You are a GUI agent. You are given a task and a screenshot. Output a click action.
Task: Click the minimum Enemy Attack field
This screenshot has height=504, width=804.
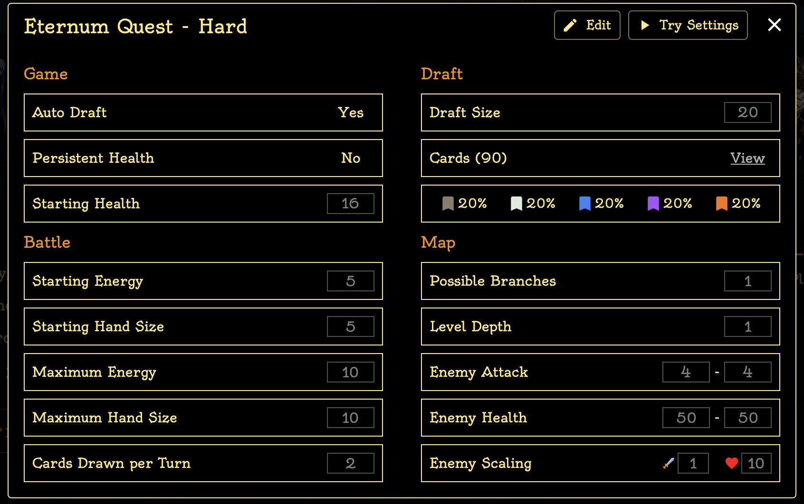pos(686,372)
